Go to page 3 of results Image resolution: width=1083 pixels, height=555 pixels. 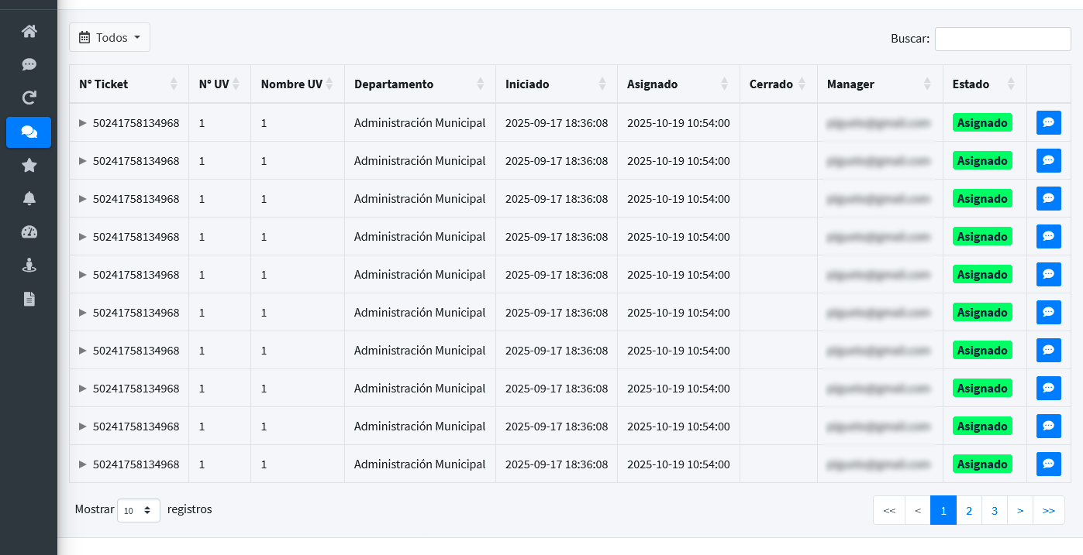coord(995,511)
